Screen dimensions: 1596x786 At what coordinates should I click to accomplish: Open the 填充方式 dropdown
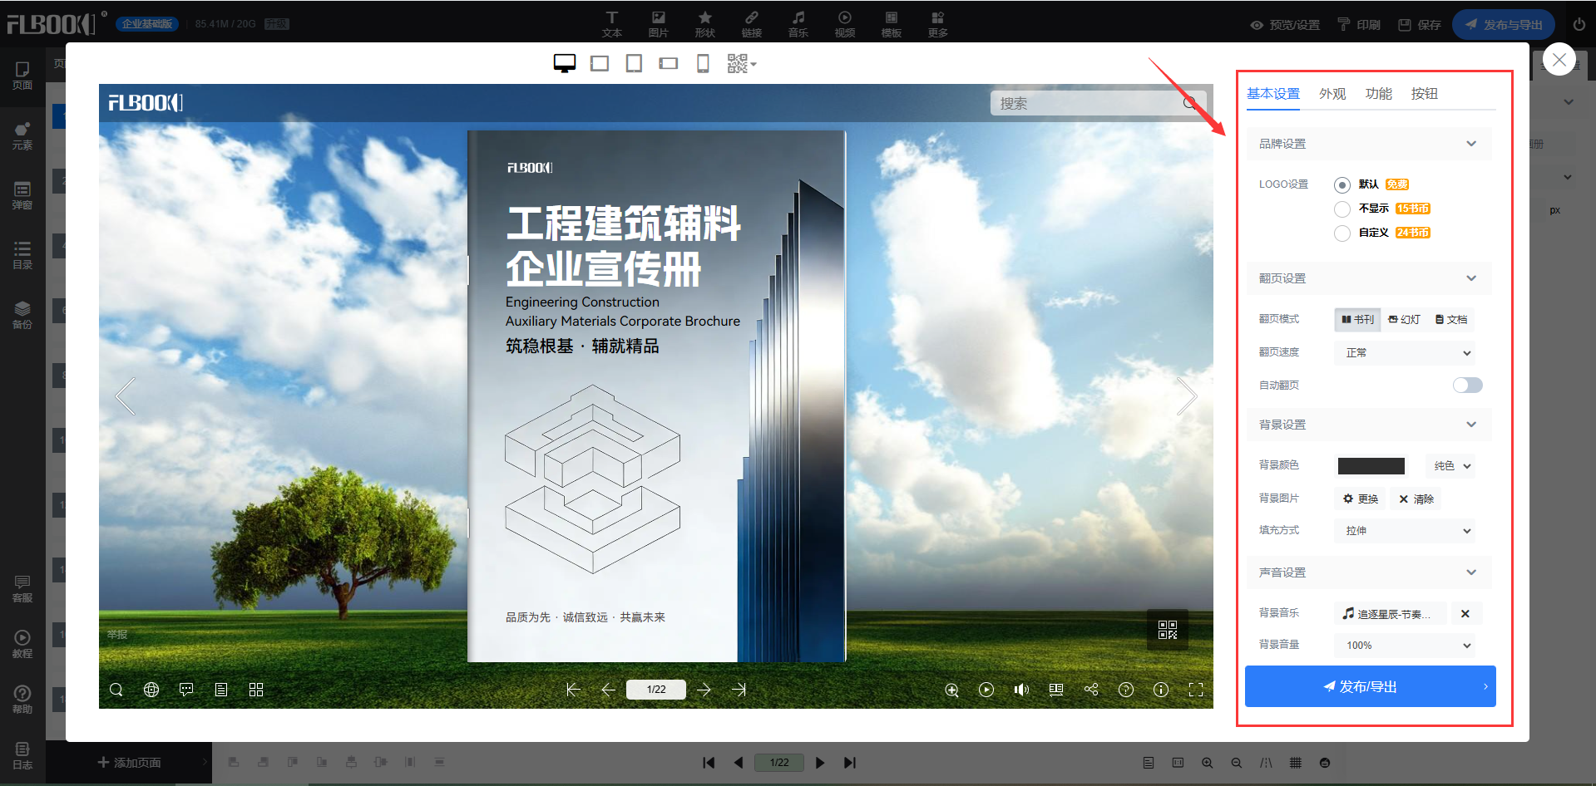pyautogui.click(x=1405, y=531)
